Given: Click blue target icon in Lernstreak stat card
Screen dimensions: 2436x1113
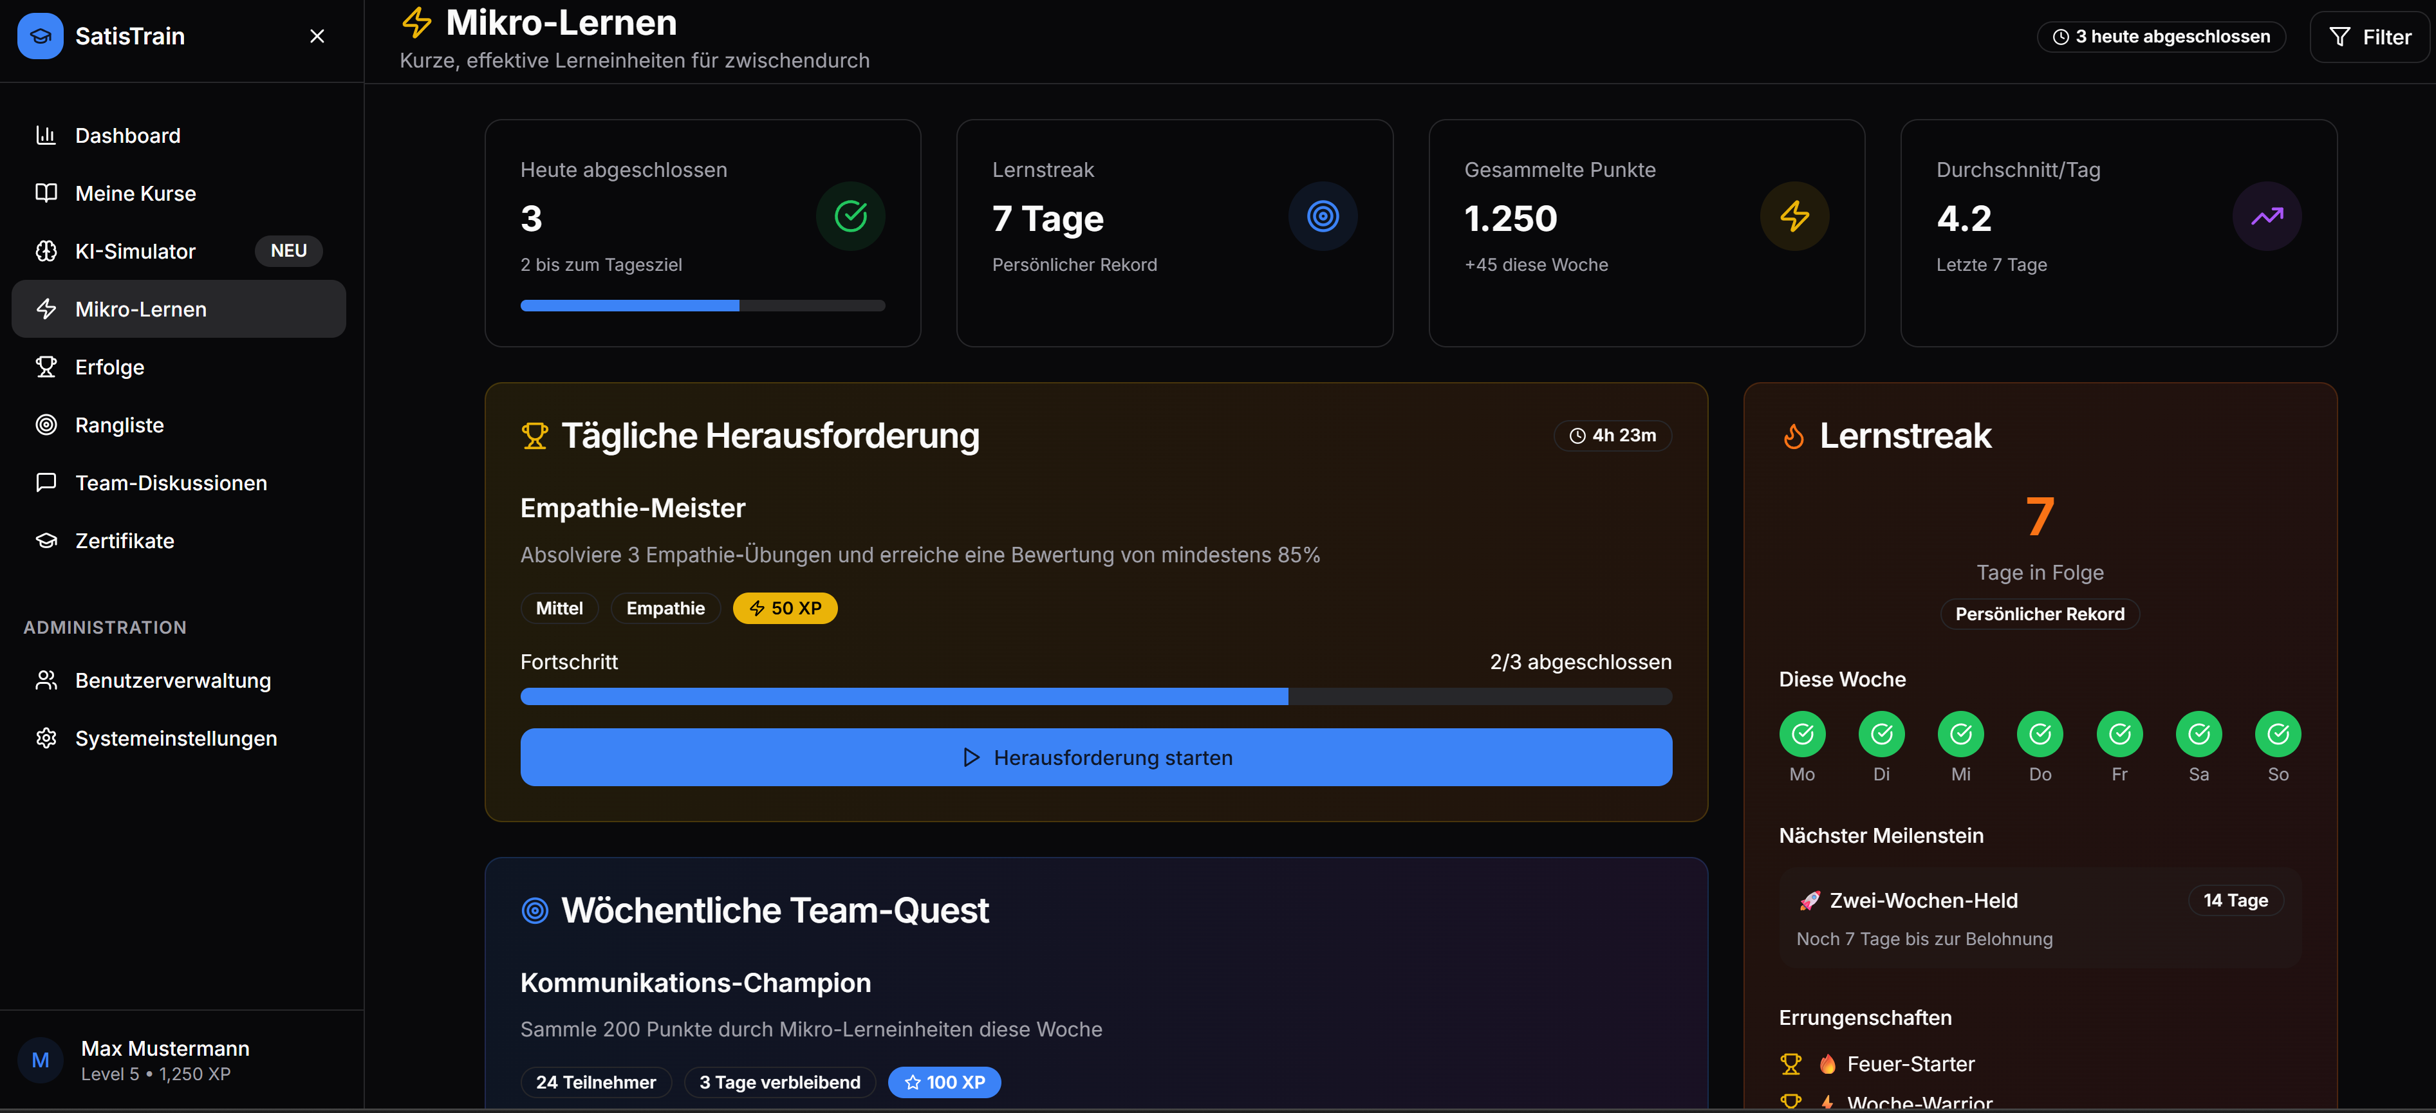Looking at the screenshot, I should pyautogui.click(x=1322, y=217).
